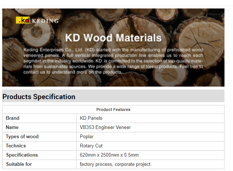Select the Rotary Cut cell

[x=91, y=146]
